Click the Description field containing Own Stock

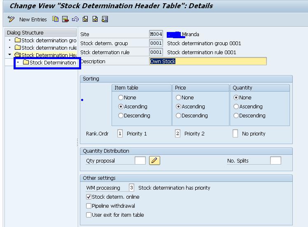click(208, 61)
